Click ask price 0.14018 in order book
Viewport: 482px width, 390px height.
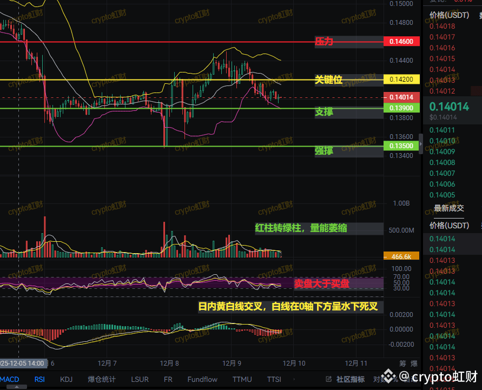[x=442, y=26]
